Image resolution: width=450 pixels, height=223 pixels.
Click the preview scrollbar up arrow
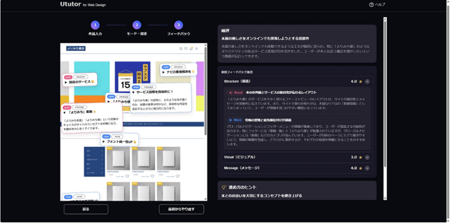[x=205, y=45]
